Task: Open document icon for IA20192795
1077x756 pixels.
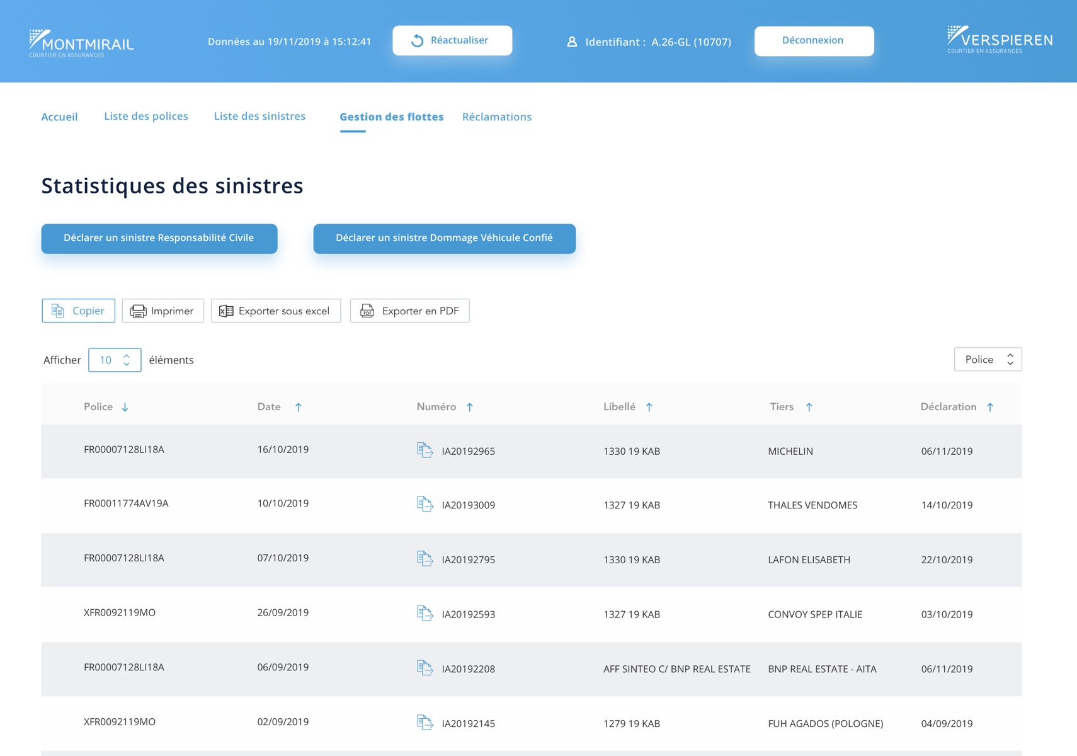Action: tap(425, 559)
